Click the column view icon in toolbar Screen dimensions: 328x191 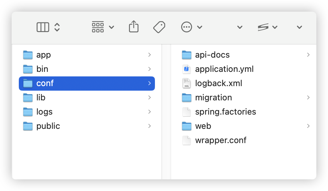(x=43, y=27)
